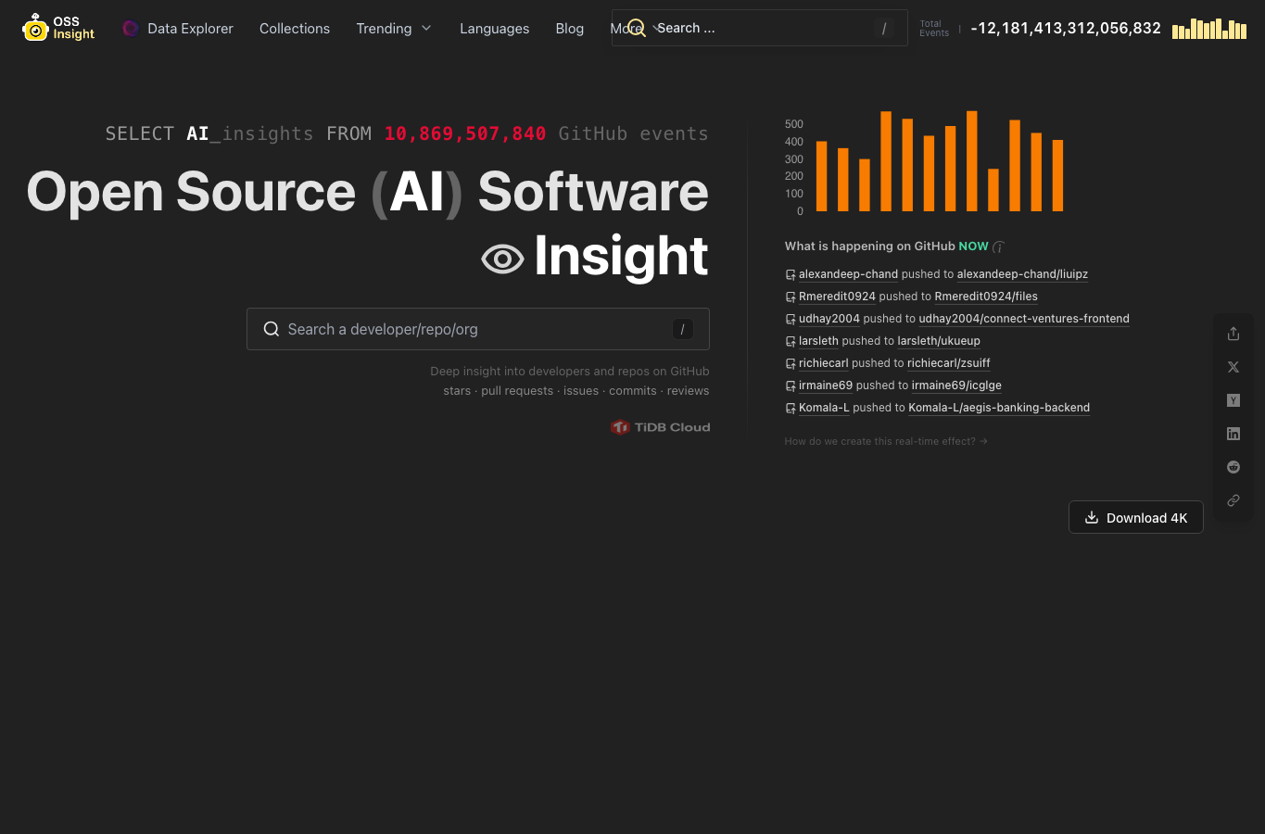Image resolution: width=1265 pixels, height=834 pixels.
Task: Open repo alexandeep-chand/liuipz
Action: point(1022,274)
